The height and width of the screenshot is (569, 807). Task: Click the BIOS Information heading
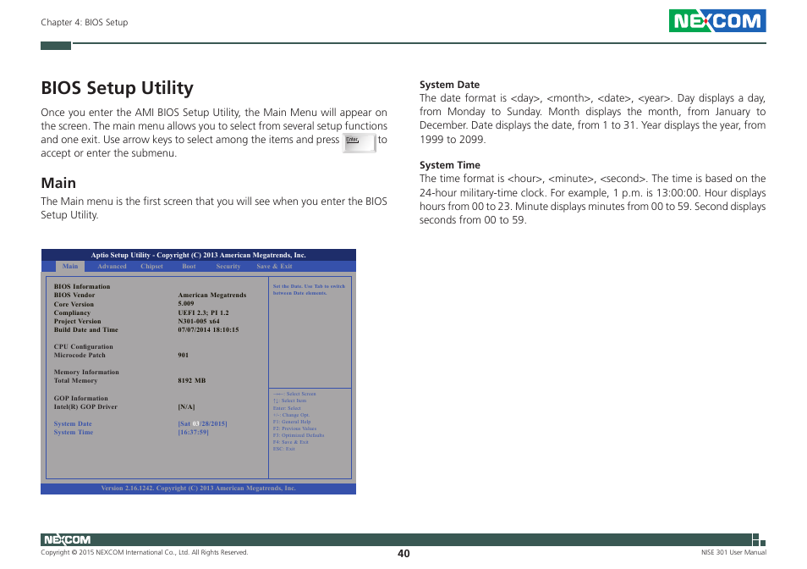click(x=82, y=286)
